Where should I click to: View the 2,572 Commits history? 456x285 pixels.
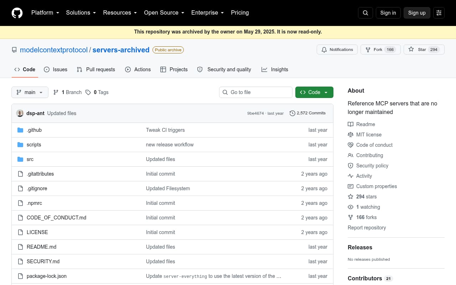point(307,113)
